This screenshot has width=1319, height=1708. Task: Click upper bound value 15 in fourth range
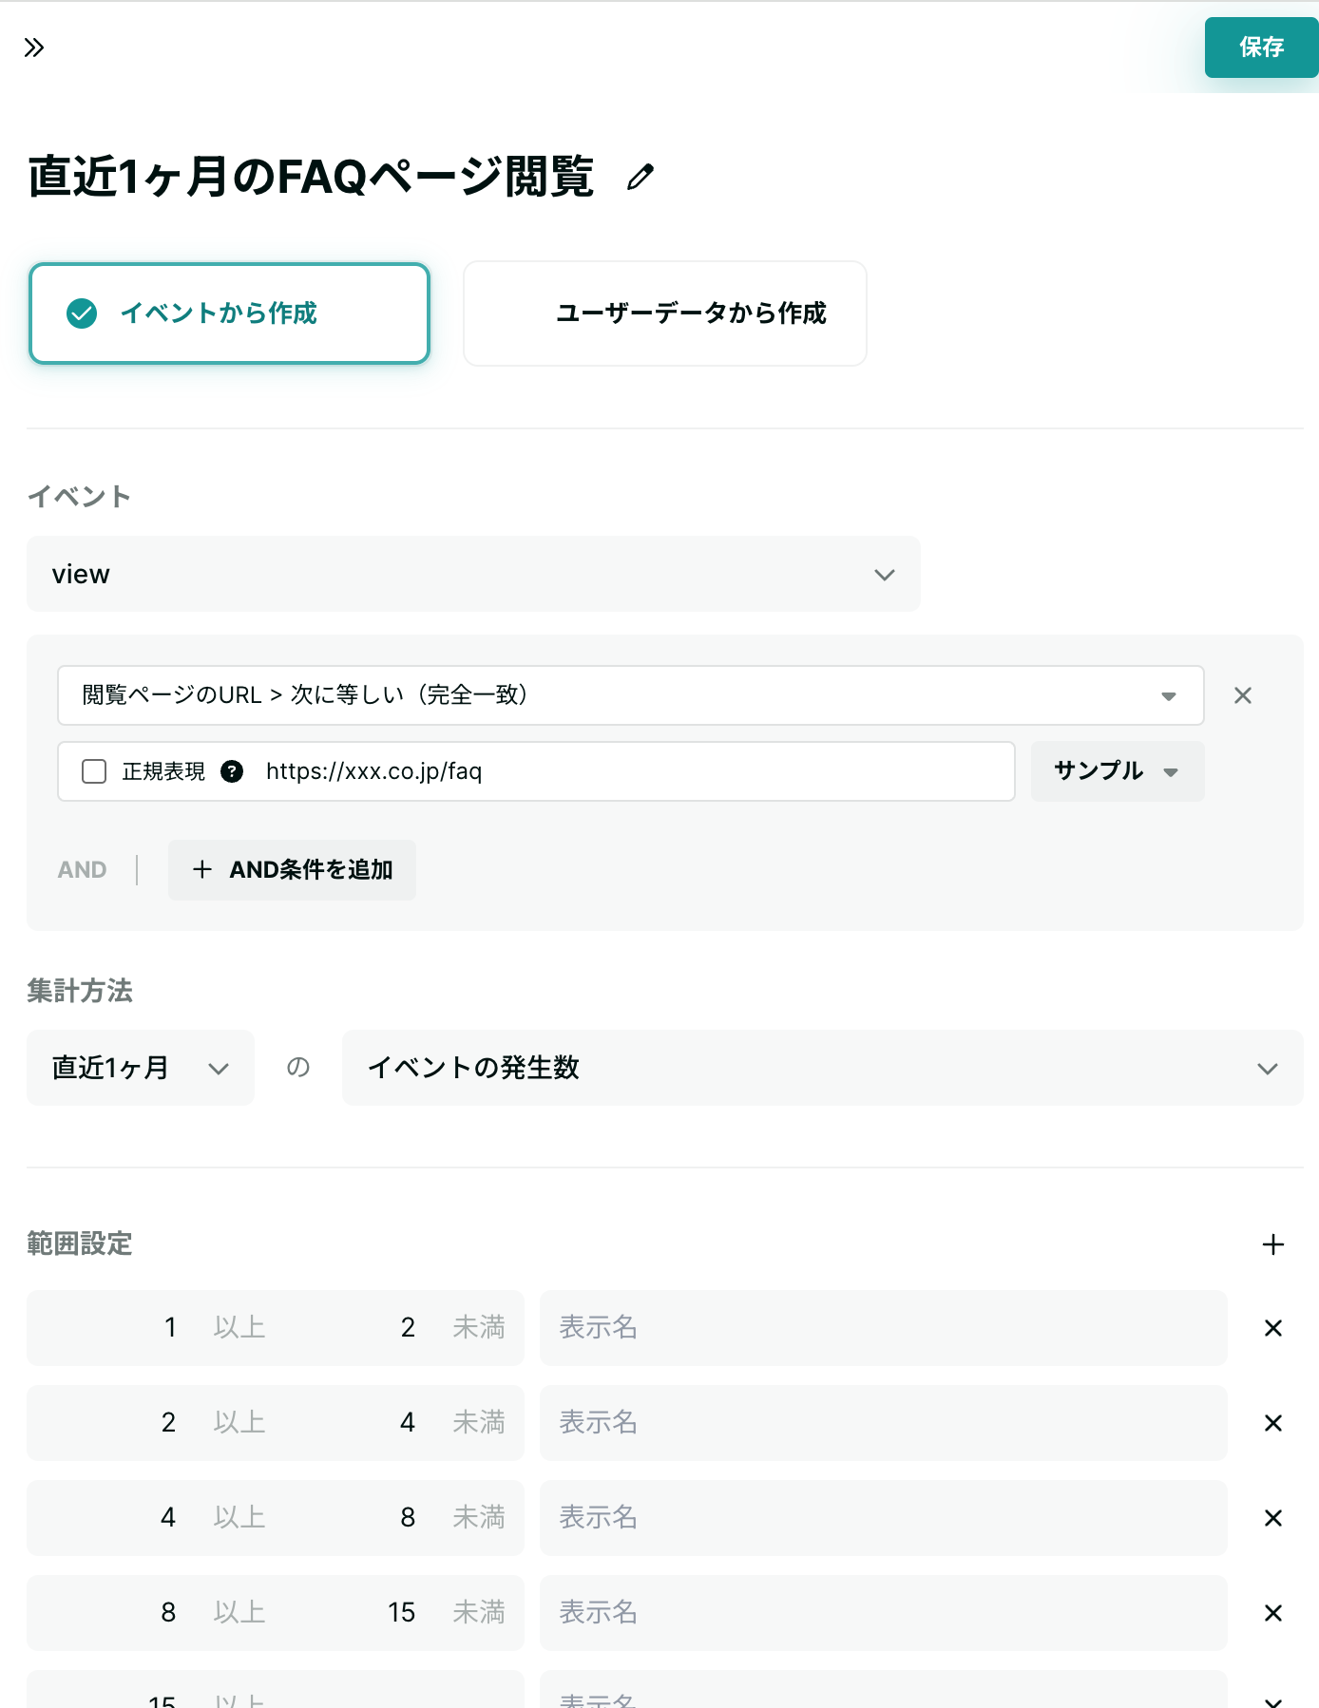pos(402,1613)
